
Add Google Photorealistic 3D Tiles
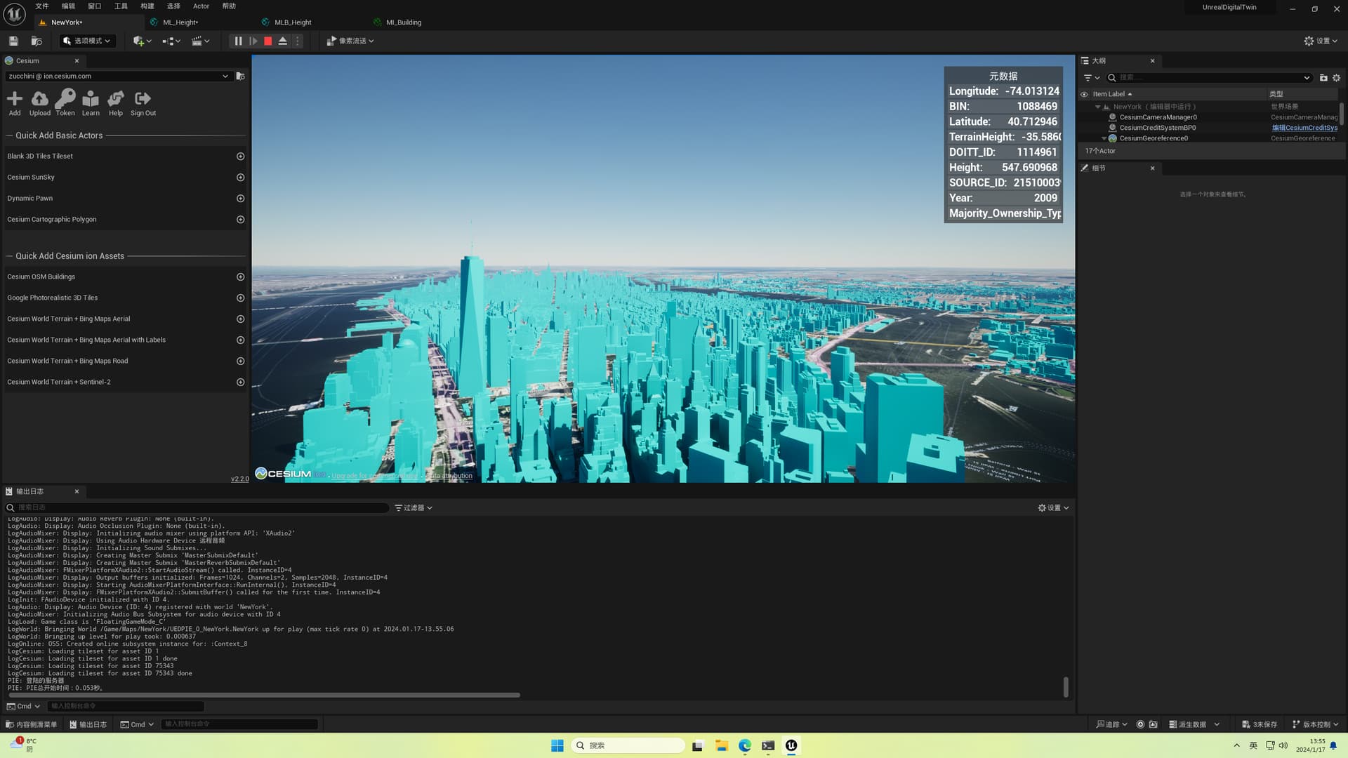pos(240,298)
